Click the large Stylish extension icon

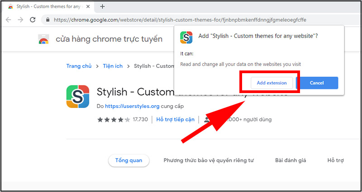(x=78, y=96)
